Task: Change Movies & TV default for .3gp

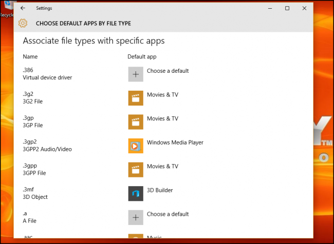Action: tap(162, 118)
